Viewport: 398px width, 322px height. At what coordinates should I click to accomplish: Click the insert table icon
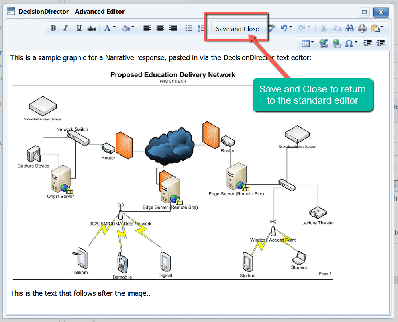tap(306, 43)
